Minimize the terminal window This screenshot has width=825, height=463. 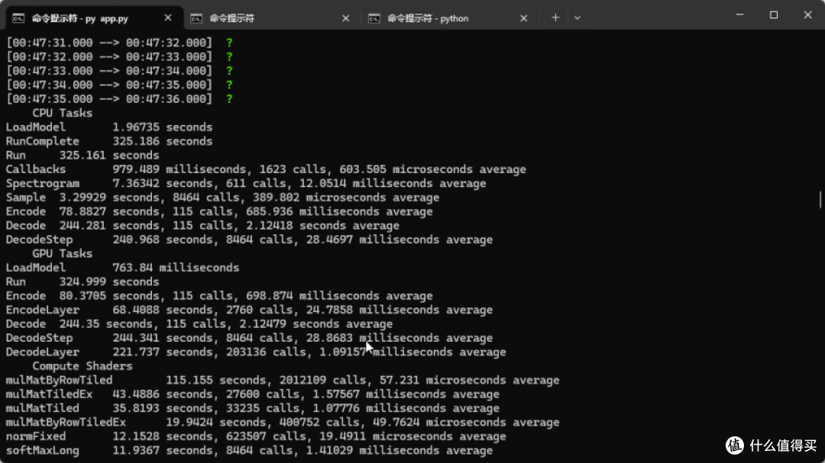click(739, 14)
